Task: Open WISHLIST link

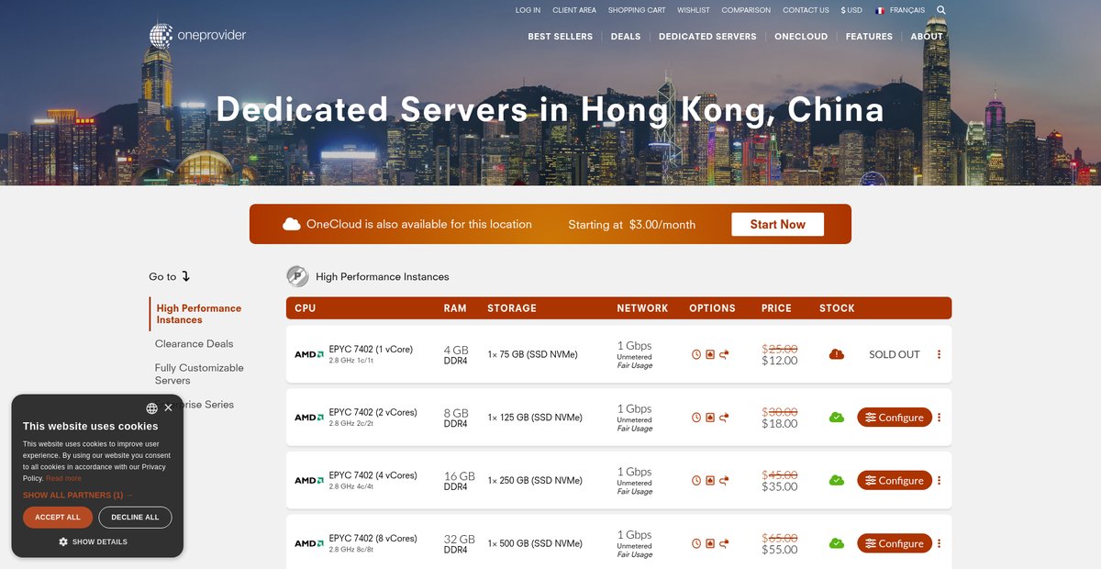Action: pos(694,10)
